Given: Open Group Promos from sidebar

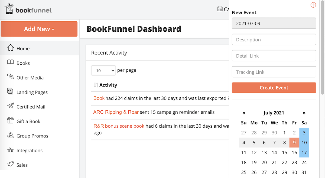Looking at the screenshot, I should click(x=10, y=136).
